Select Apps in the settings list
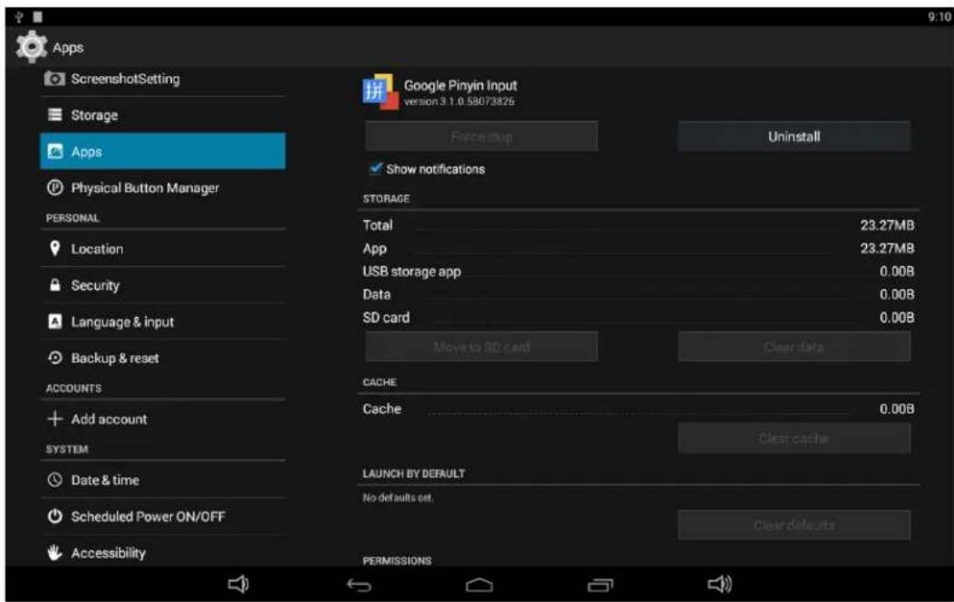954x602 pixels. tap(162, 151)
